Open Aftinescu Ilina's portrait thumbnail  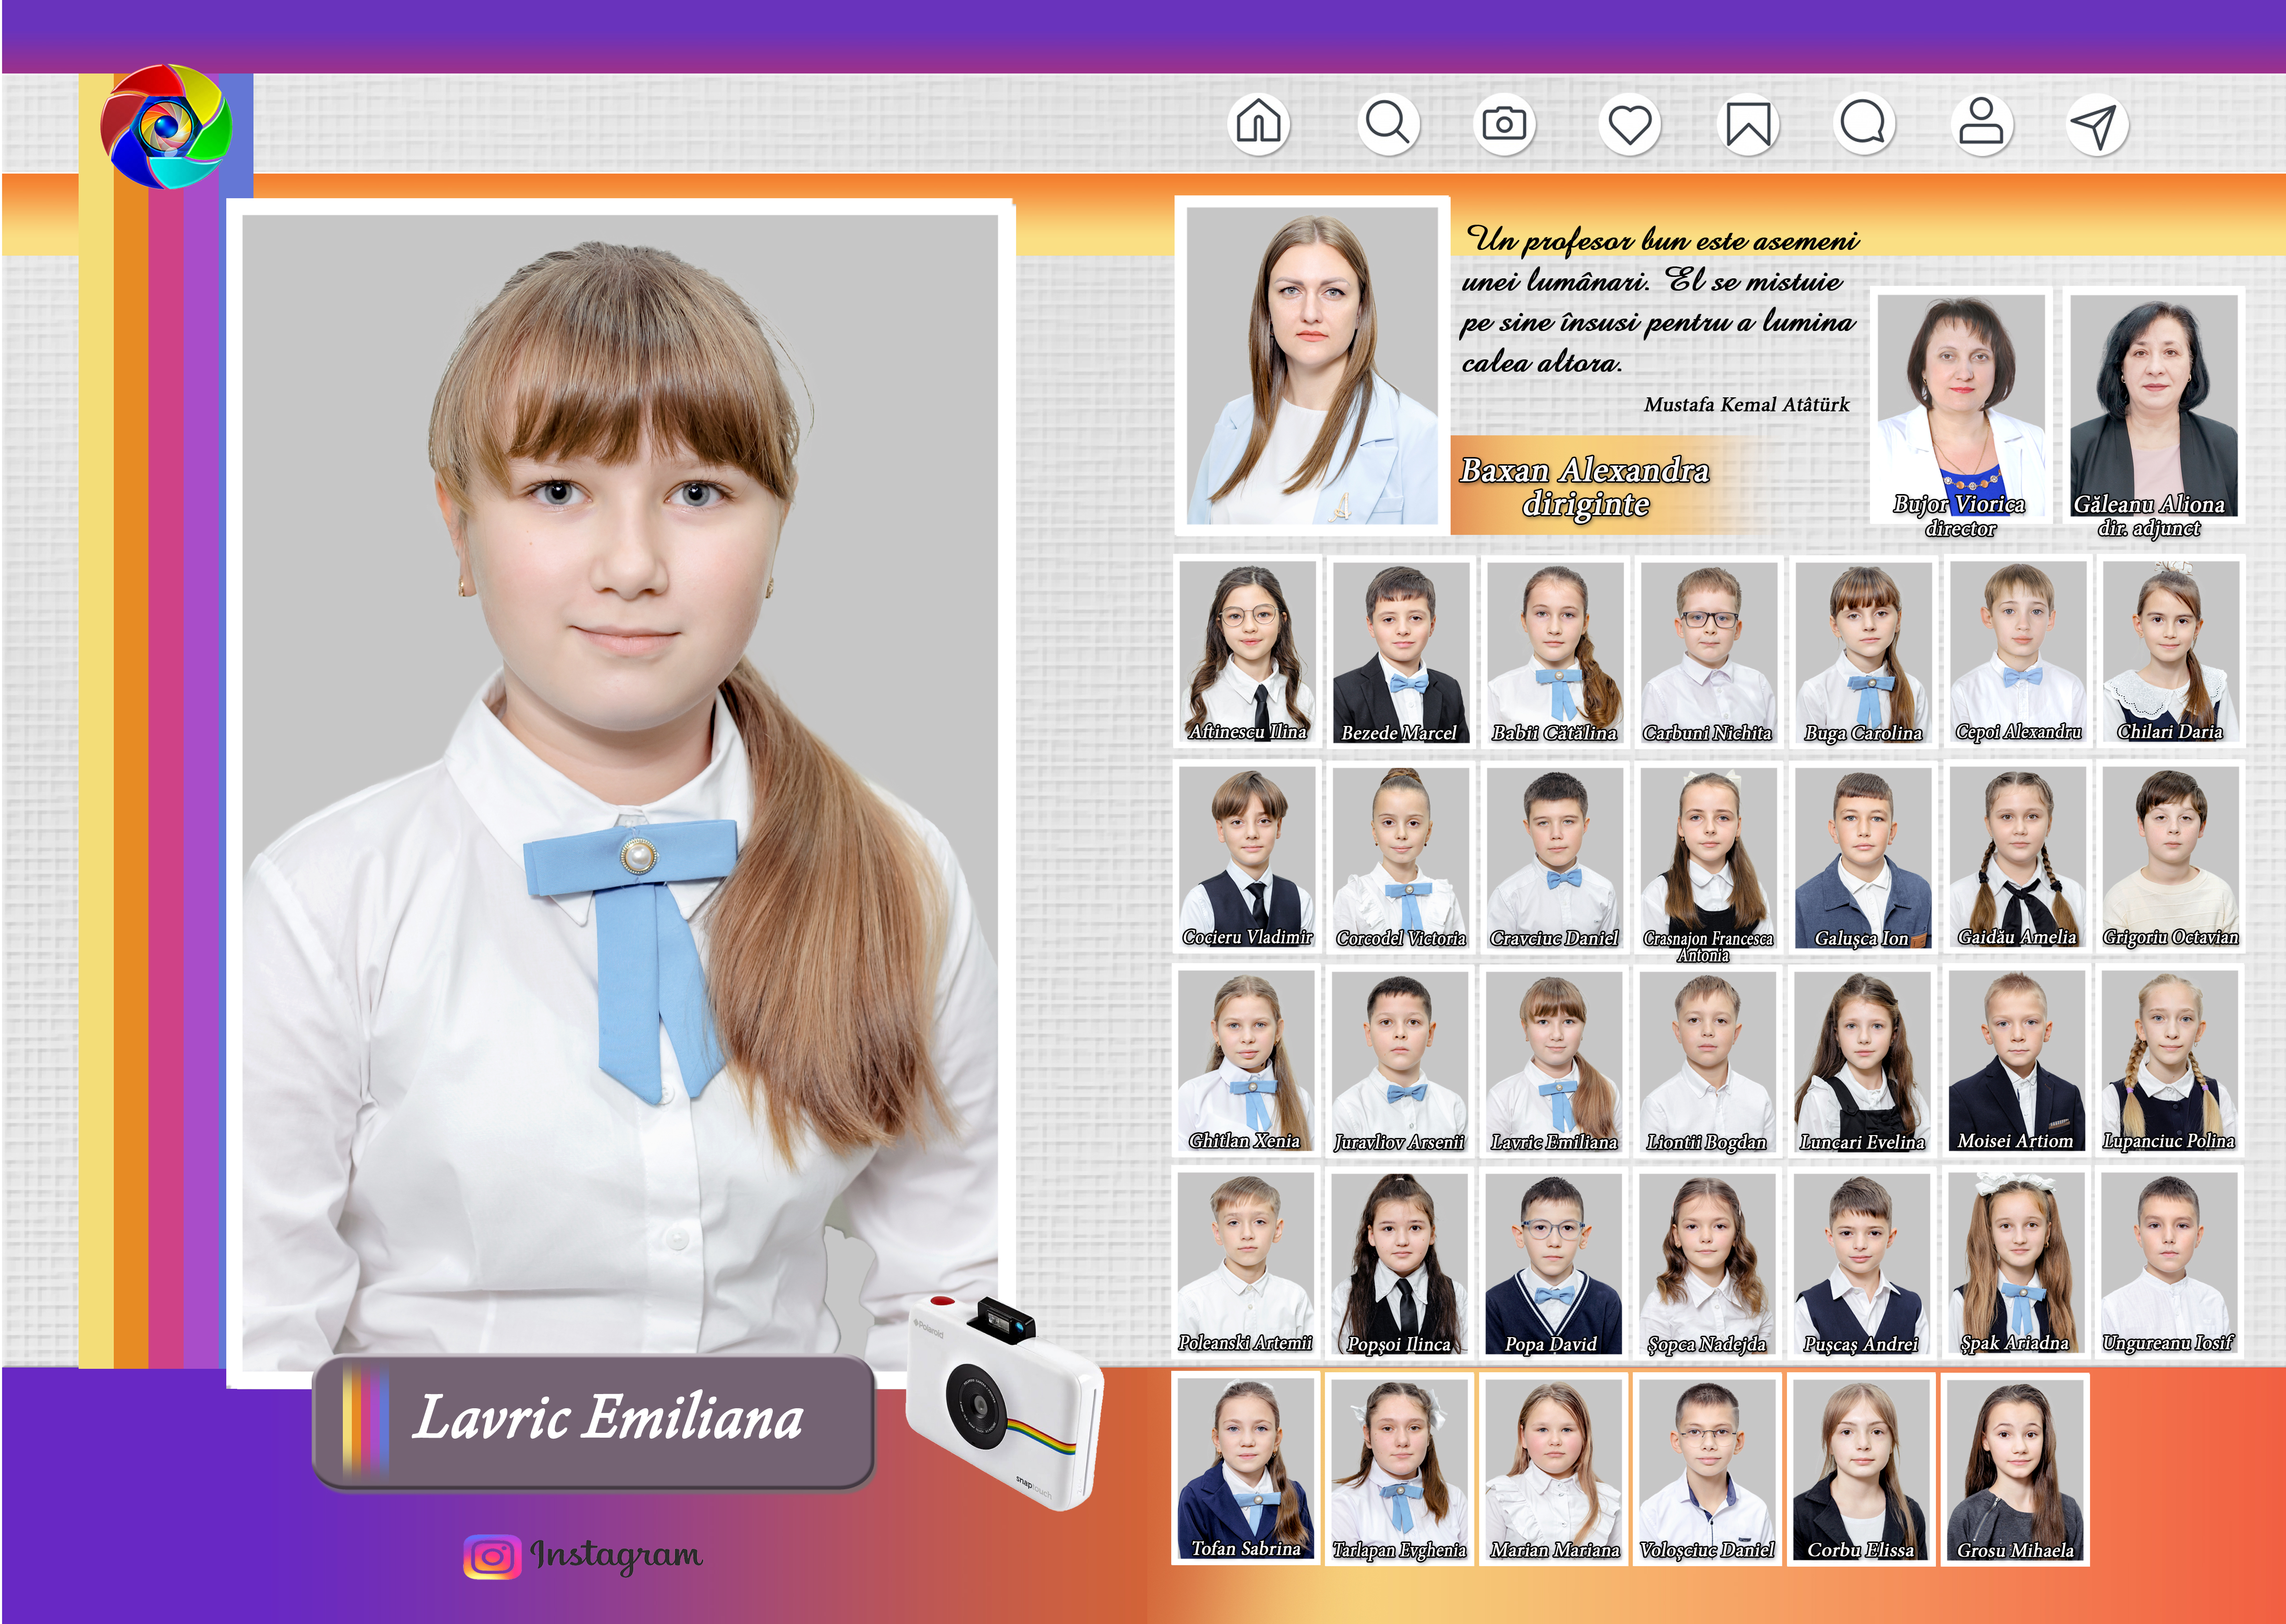point(1247,650)
